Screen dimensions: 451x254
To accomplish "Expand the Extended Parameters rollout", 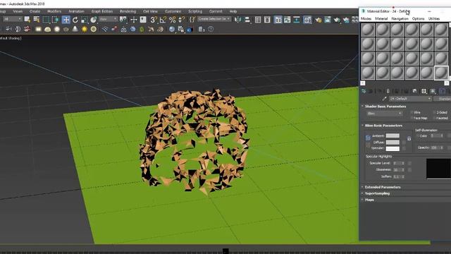I will (x=383, y=187).
